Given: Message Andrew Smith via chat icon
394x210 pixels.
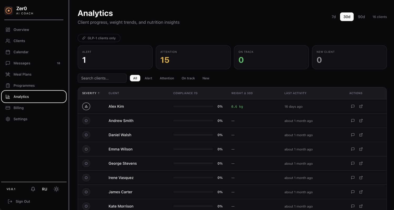Looking at the screenshot, I should pyautogui.click(x=353, y=120).
